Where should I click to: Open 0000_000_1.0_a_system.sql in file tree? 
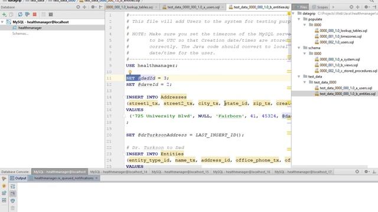point(340,59)
